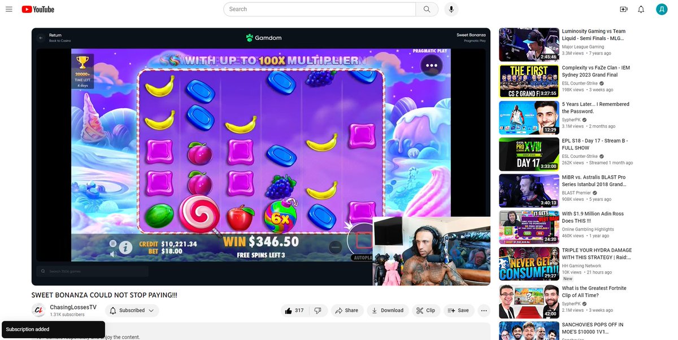Click the 1.31K subscribers text
This screenshot has width=678, height=340.
point(67,315)
